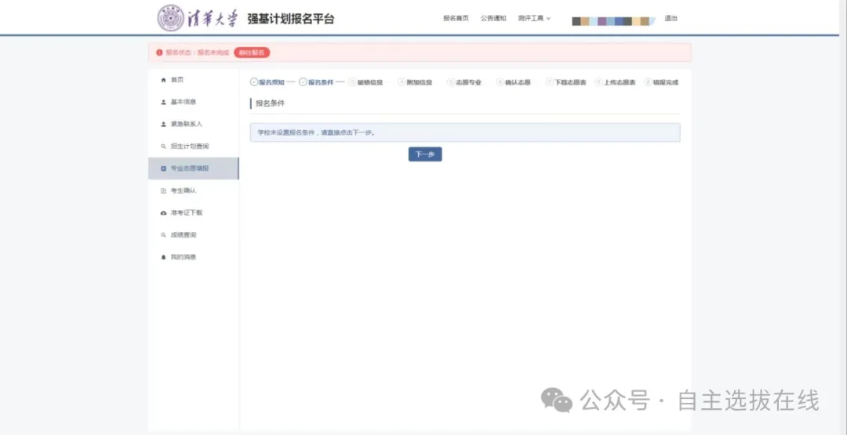Click the bell icon for 我的消息
The image size is (847, 435).
coord(163,257)
